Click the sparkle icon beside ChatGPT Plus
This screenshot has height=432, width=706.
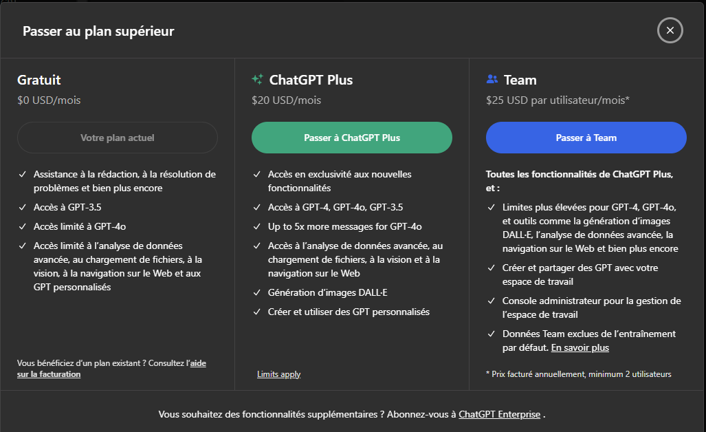point(258,80)
